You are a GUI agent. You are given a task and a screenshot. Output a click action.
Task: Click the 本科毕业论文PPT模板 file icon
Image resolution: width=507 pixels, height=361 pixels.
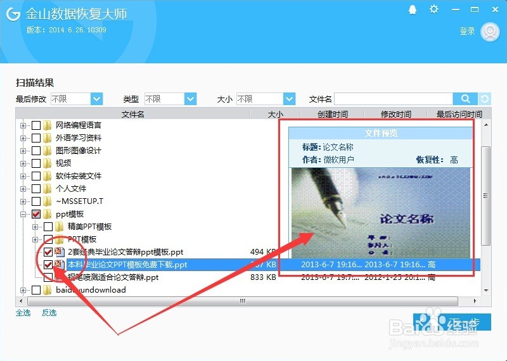[60, 264]
